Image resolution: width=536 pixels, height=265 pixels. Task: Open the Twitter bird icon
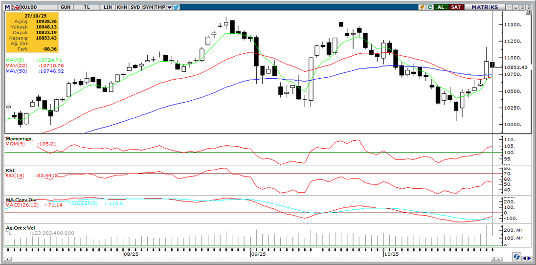click(x=176, y=7)
